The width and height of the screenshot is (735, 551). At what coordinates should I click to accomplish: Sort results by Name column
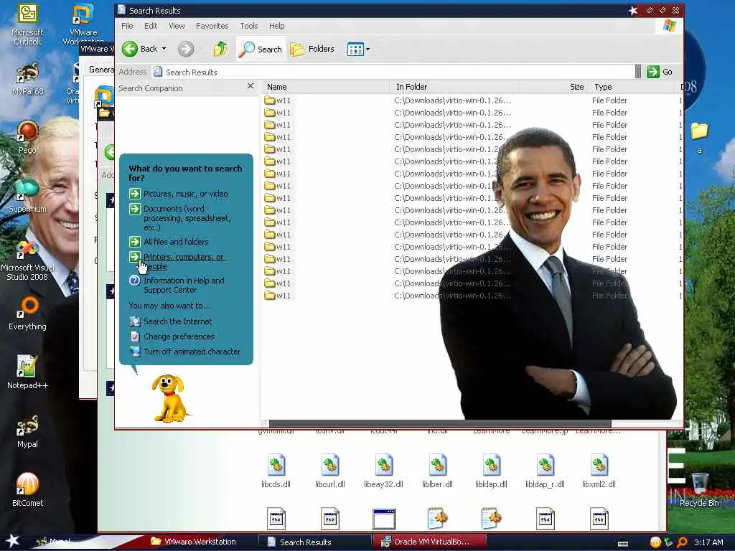pyautogui.click(x=327, y=87)
